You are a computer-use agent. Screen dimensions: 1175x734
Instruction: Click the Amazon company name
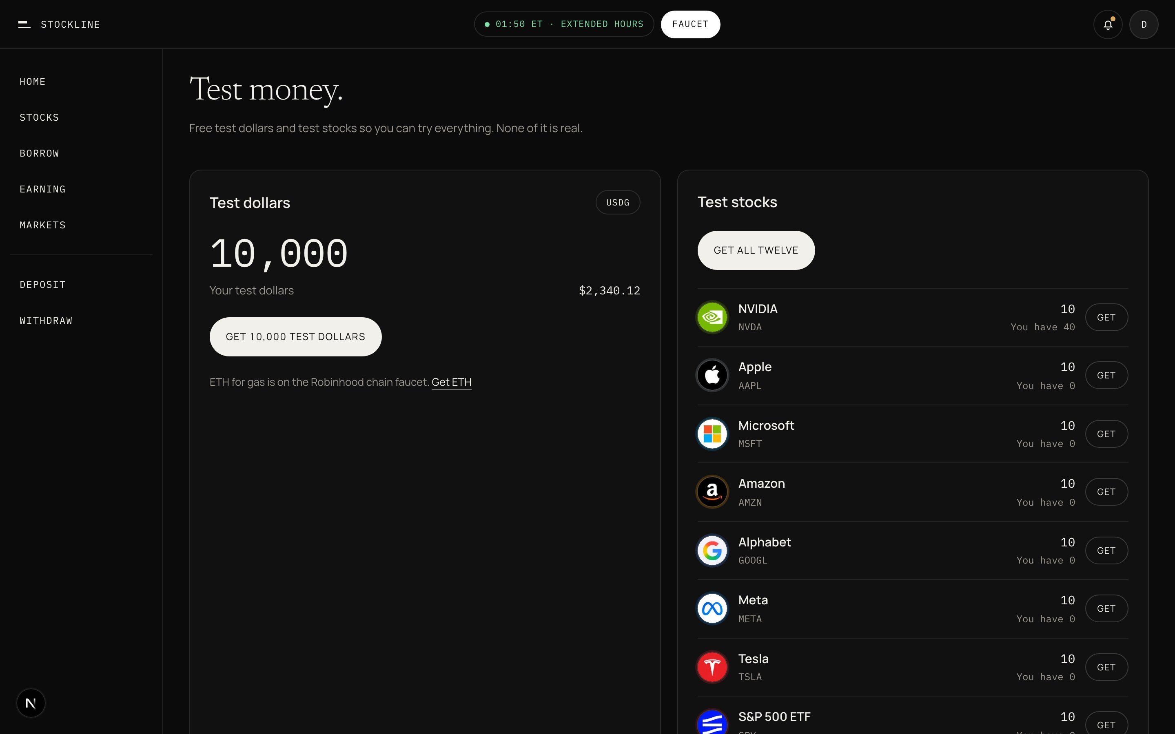[761, 484]
